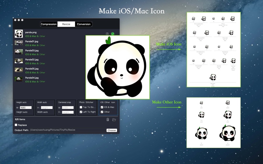263x164 pixels.
Task: Select the Panda04.jpg thumbnail
Action: pyautogui.click(x=19, y=79)
